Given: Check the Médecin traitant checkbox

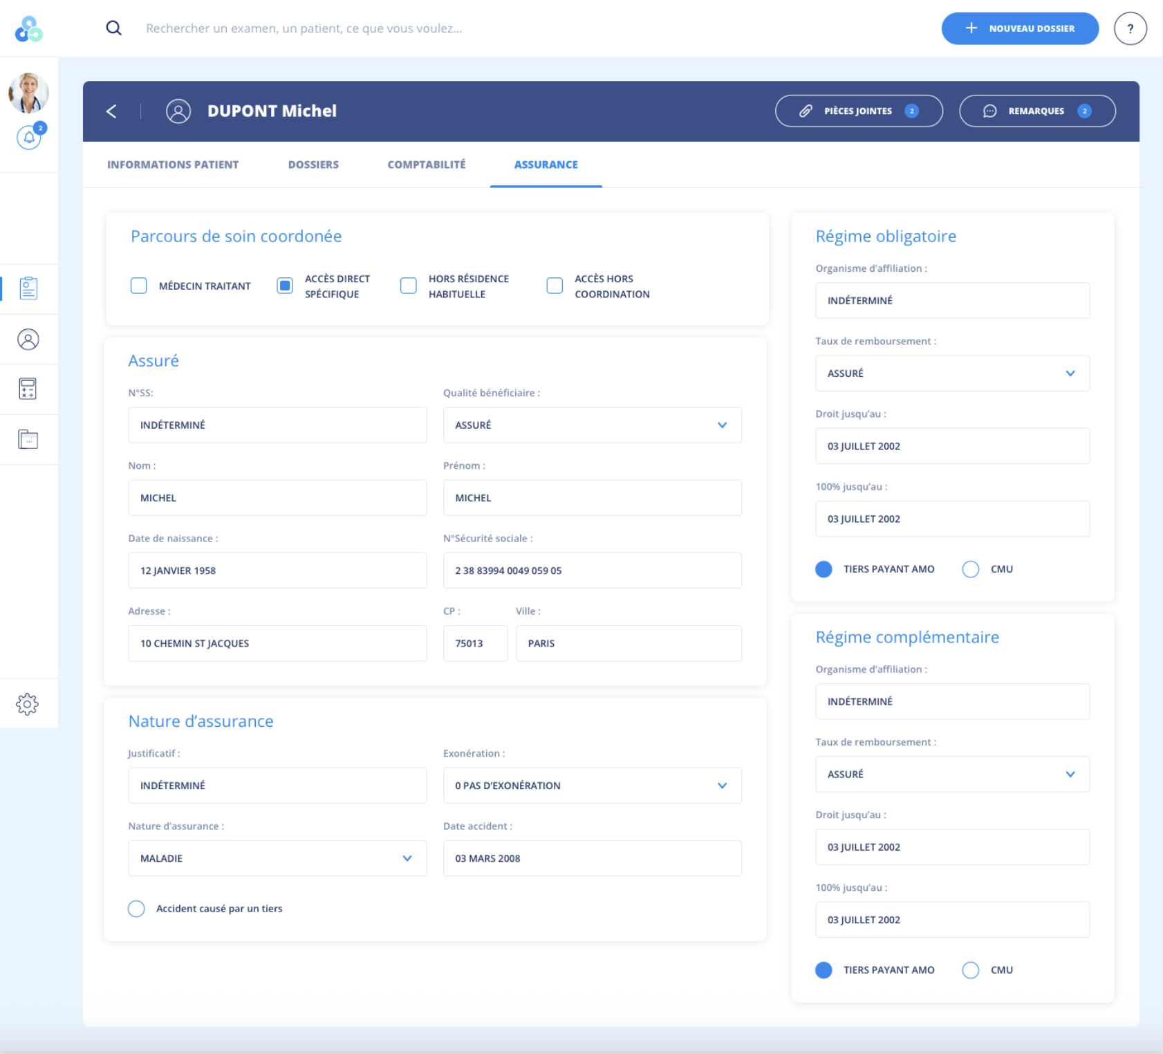Looking at the screenshot, I should click(x=139, y=286).
